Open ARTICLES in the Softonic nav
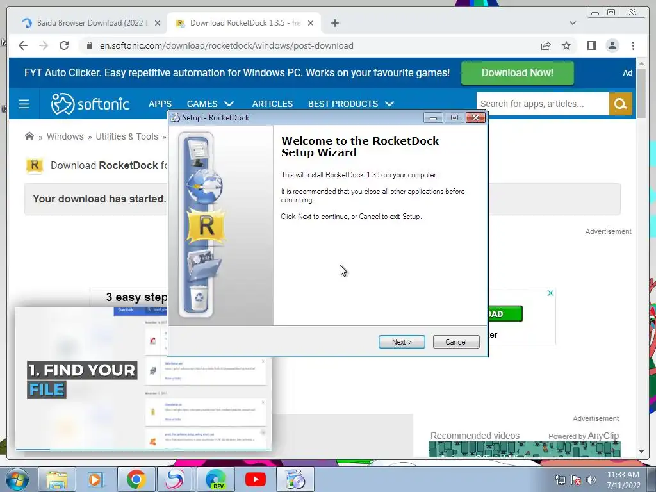656x492 pixels. point(272,104)
